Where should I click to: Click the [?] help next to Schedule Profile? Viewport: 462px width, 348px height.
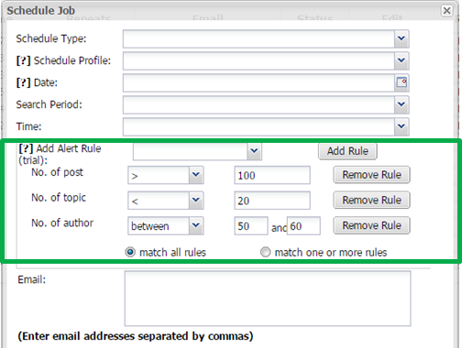tap(24, 60)
